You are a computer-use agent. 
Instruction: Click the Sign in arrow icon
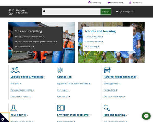tap(117, 12)
